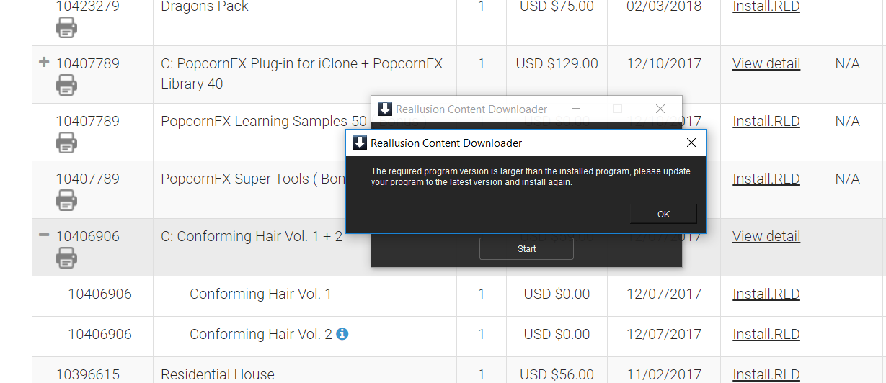Click download icon in background Downloader window

(385, 109)
